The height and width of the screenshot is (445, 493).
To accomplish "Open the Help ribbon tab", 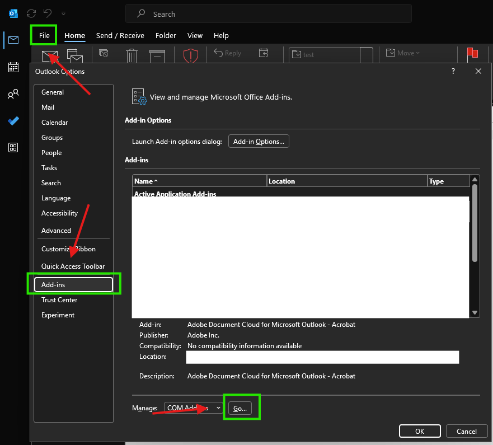I will pyautogui.click(x=221, y=35).
